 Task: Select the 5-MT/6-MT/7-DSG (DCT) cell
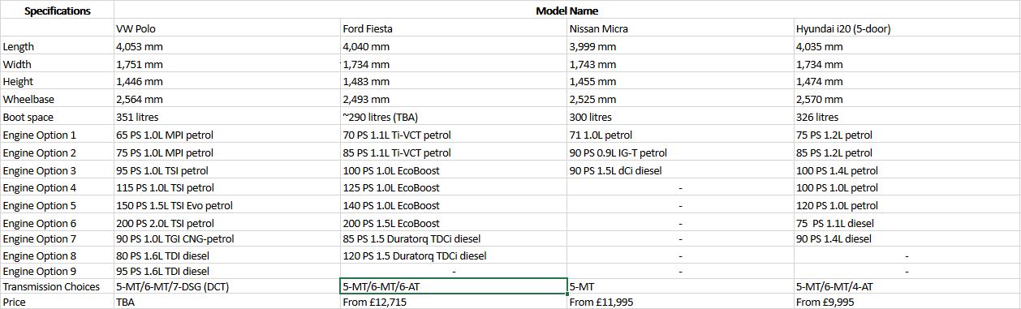(x=227, y=286)
